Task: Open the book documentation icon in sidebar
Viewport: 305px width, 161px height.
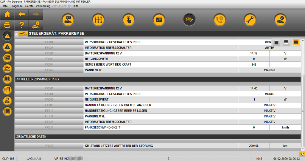Action: point(7,79)
